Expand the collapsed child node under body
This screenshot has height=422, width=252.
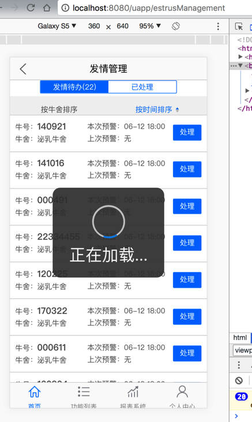(x=247, y=91)
